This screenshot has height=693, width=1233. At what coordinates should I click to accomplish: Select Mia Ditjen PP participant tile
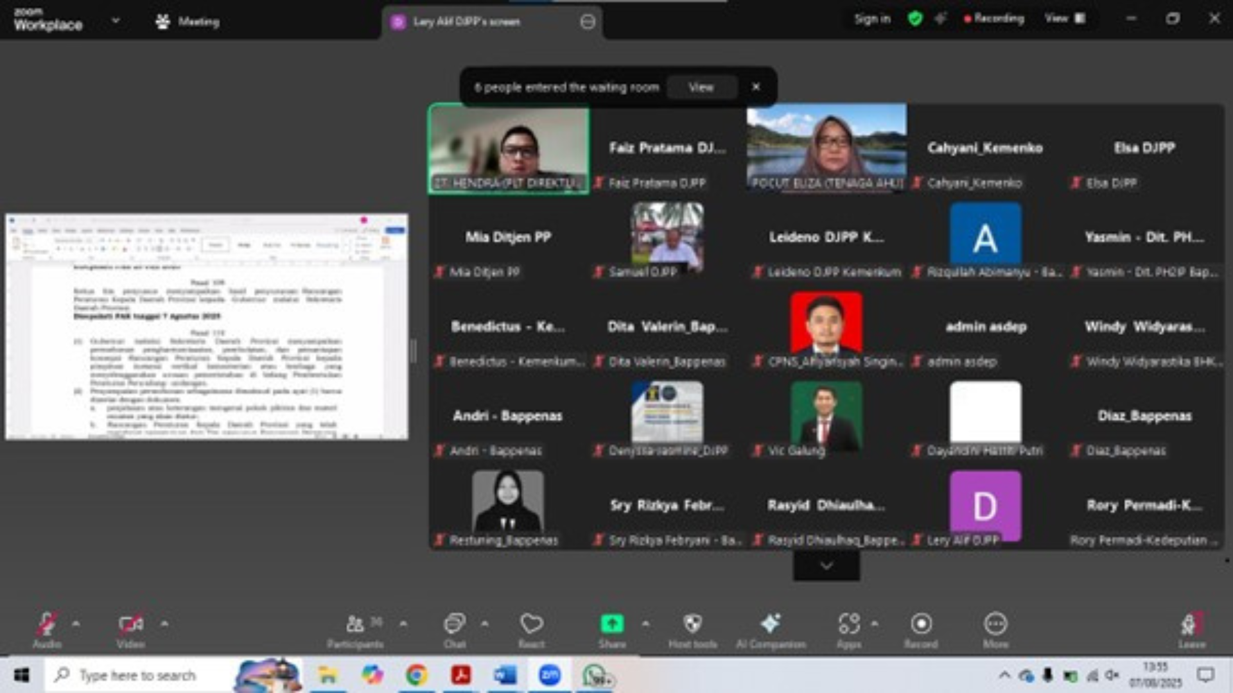coord(509,239)
